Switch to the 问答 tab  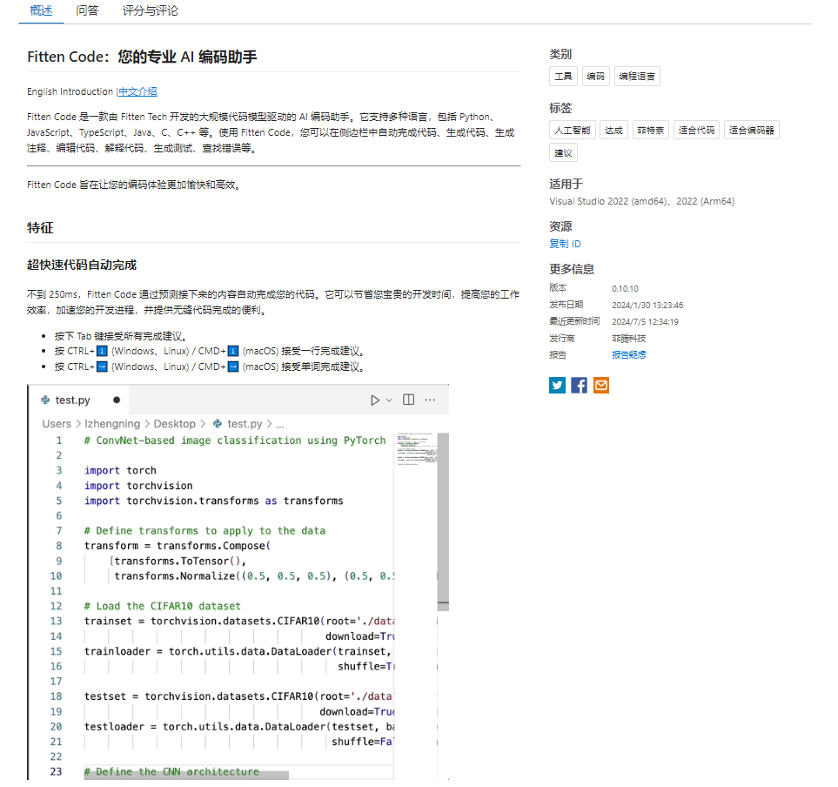pos(87,10)
